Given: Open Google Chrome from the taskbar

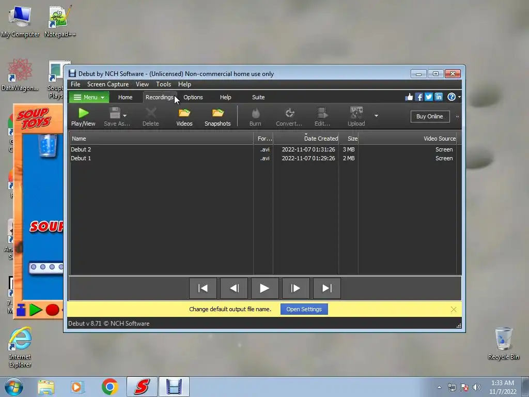Looking at the screenshot, I should tap(110, 387).
